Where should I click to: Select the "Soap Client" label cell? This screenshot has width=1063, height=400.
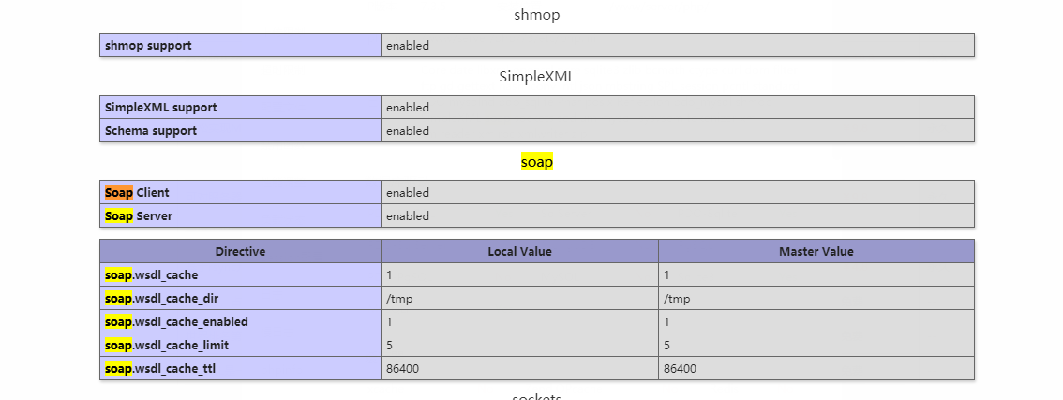pos(241,193)
